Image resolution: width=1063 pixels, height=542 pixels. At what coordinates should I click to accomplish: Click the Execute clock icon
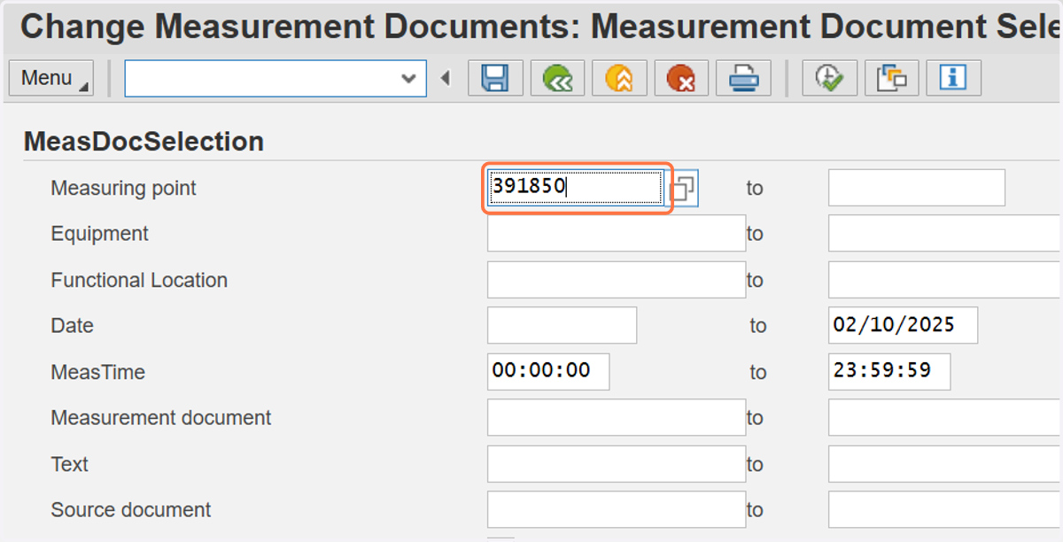(829, 79)
